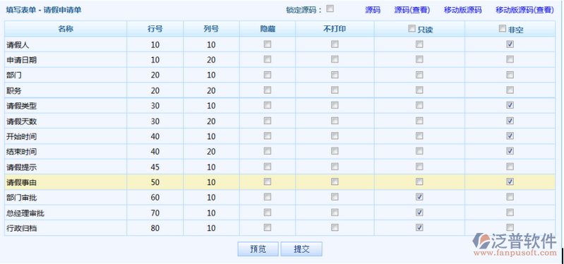Check 不打印 for 部门 row

(x=335, y=75)
